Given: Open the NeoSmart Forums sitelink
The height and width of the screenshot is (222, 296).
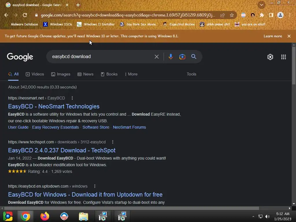Looking at the screenshot, I should click(129, 127).
